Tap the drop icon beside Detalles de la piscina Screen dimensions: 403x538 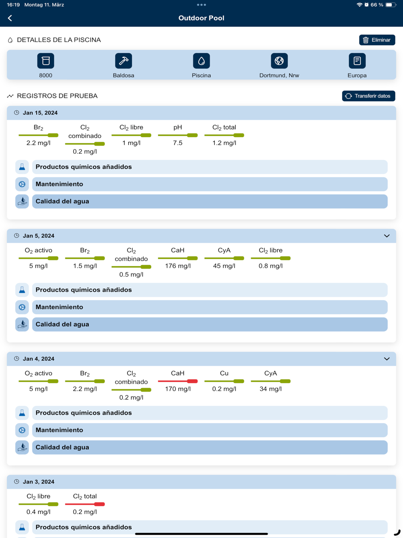(x=10, y=40)
